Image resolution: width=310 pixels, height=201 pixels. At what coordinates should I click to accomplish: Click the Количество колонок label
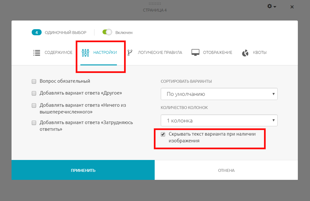coord(184,108)
